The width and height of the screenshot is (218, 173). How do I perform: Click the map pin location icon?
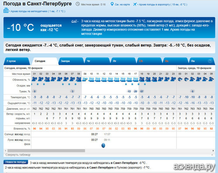[x=112, y=4]
